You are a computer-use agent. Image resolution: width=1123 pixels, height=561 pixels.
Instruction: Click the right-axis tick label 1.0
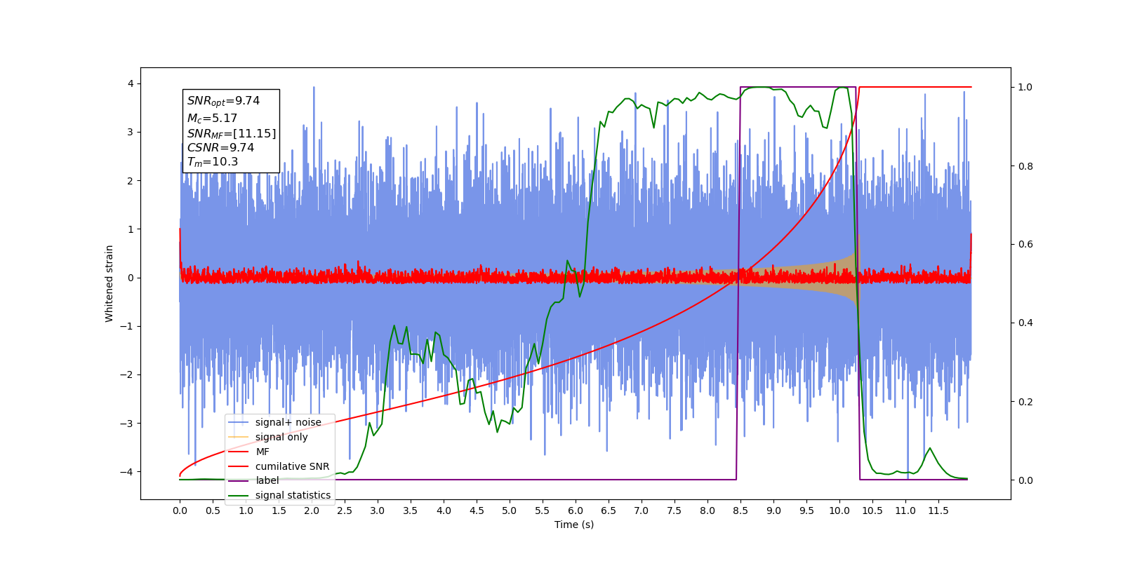coord(1025,87)
